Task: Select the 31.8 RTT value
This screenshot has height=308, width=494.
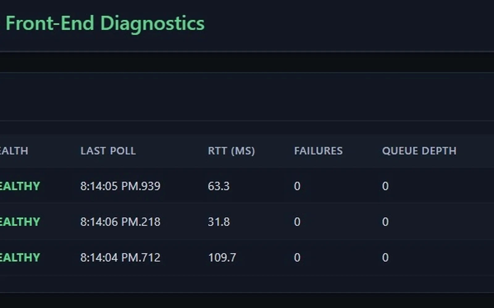Action: (x=219, y=221)
